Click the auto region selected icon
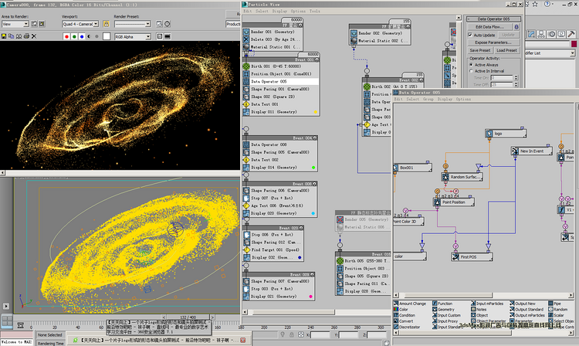The width and height of the screenshot is (579, 346). point(42,24)
